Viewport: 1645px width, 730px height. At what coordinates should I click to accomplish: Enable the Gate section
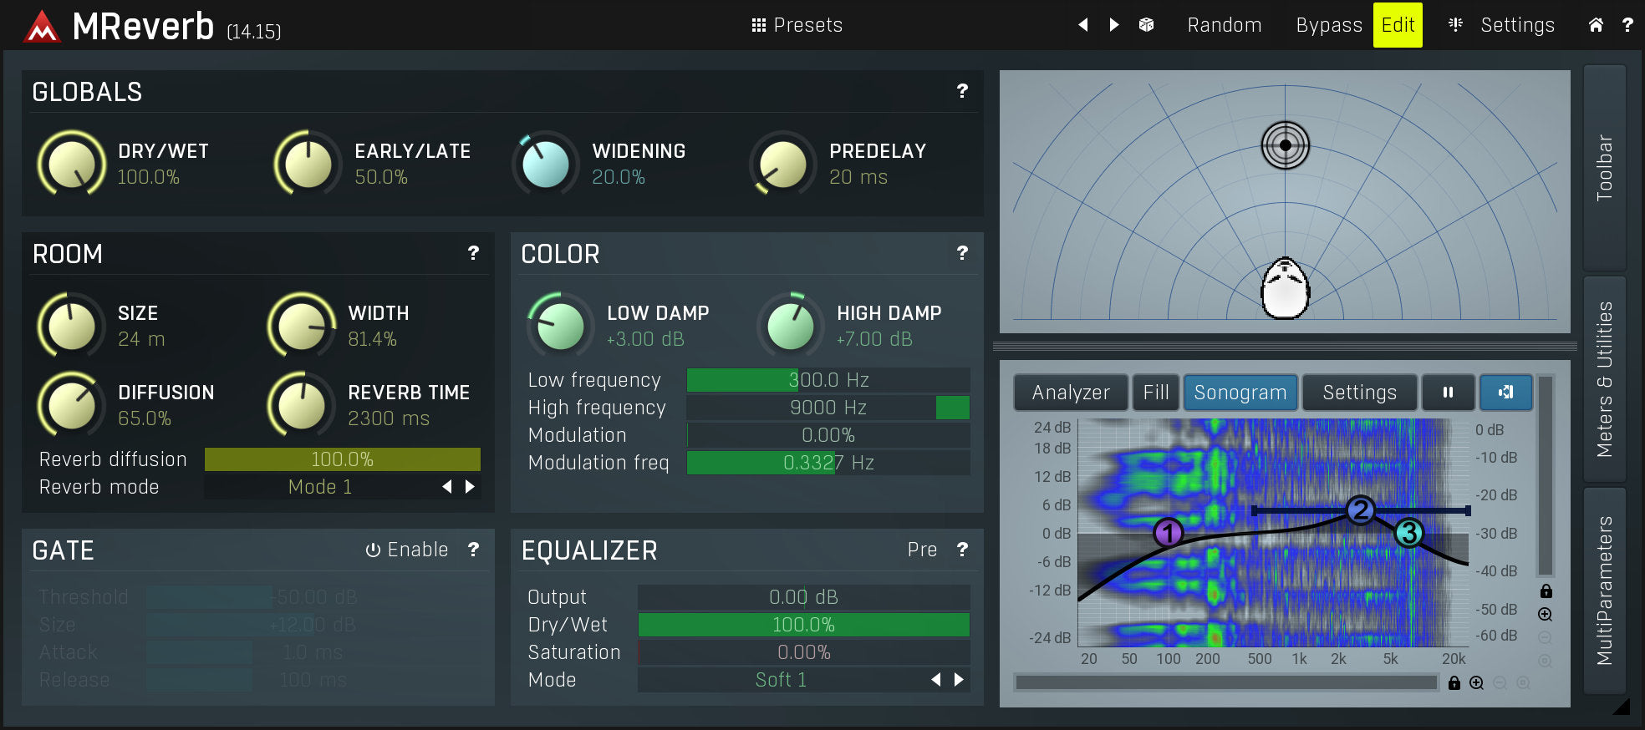[x=407, y=550]
